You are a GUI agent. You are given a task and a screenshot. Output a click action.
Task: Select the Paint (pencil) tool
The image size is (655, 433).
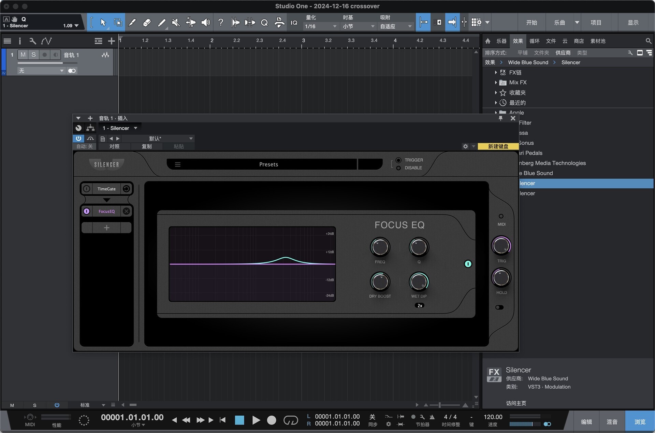162,23
